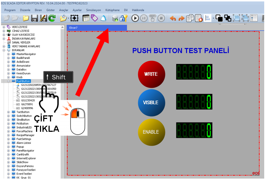Screen dimensions: 266x180
Task: Stop the simulation with the stop icon
Action: click(x=161, y=18)
